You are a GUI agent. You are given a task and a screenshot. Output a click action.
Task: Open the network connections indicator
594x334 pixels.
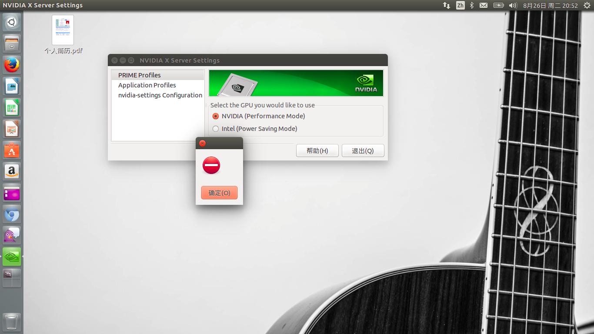click(447, 5)
